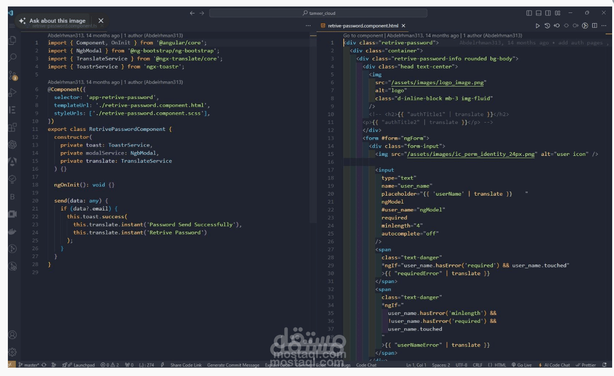614x376 pixels.
Task: Click the 'Go to component' CodeLens link
Action: [363, 35]
